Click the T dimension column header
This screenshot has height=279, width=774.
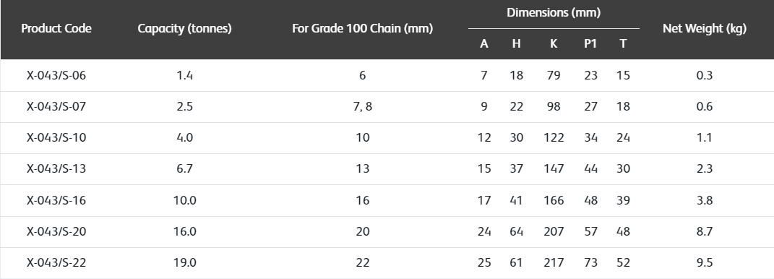coord(623,44)
